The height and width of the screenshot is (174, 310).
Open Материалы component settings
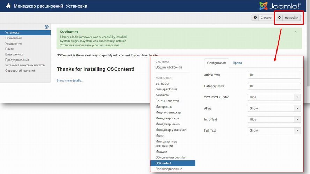point(164,106)
